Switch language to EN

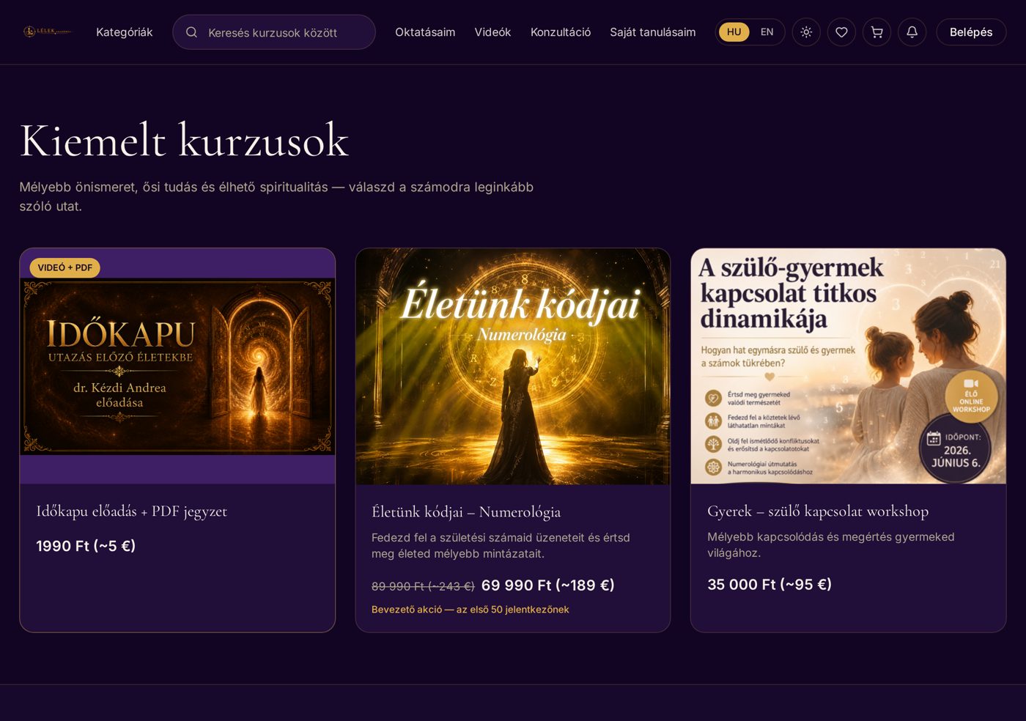pos(767,32)
